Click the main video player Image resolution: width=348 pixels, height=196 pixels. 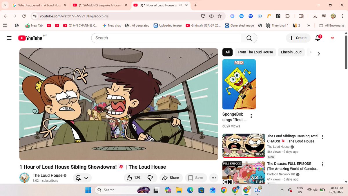coord(119,104)
